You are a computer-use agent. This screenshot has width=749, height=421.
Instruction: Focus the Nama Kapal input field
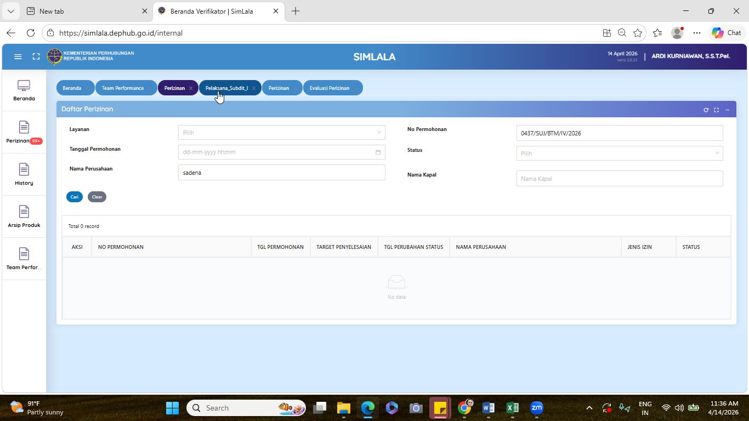[619, 178]
